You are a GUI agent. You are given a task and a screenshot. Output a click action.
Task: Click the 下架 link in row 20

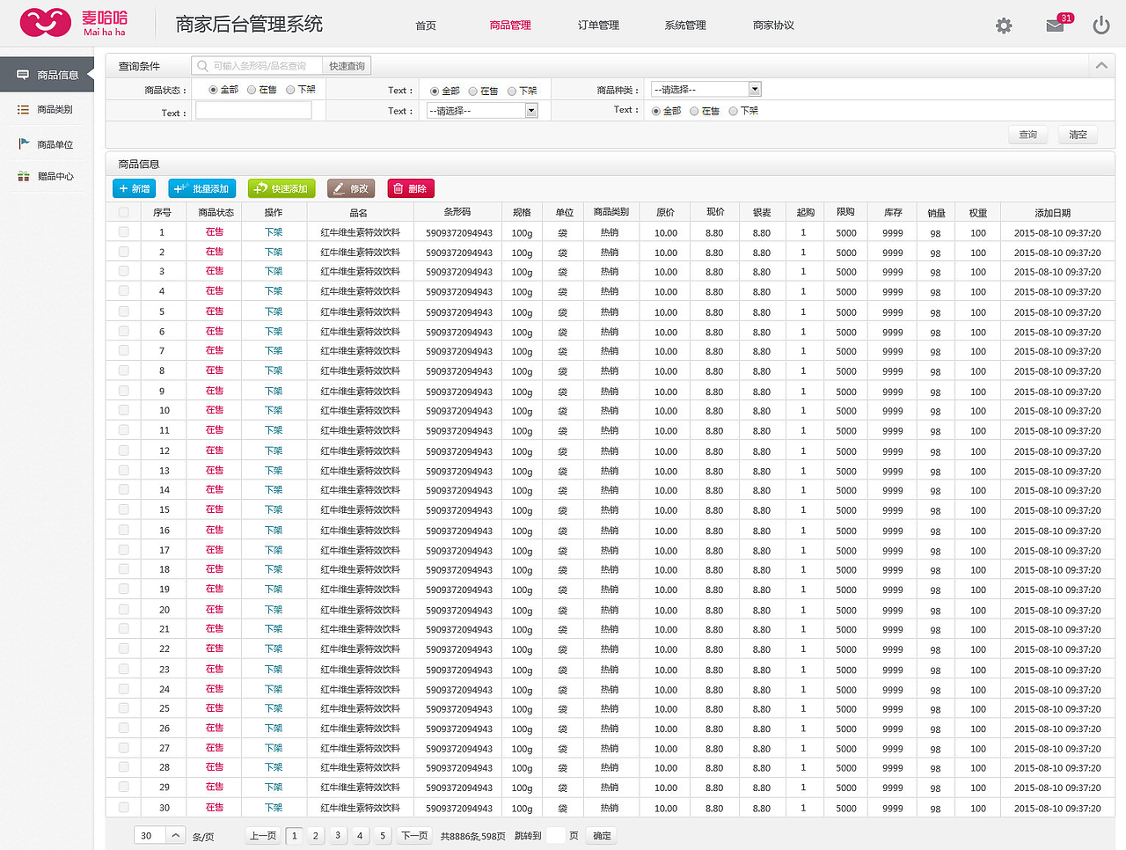[x=274, y=609]
